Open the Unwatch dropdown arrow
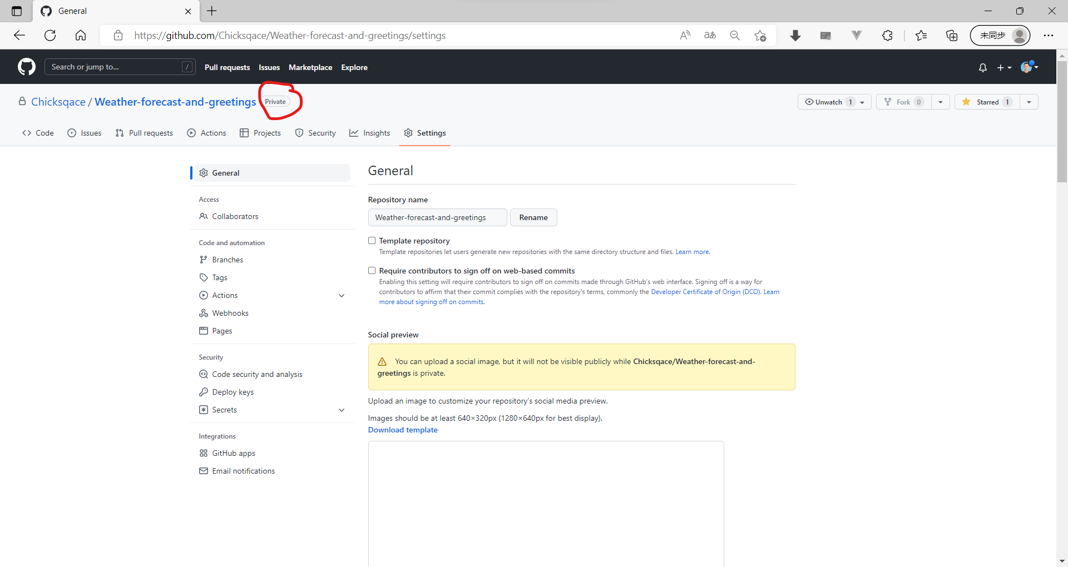 (x=861, y=102)
